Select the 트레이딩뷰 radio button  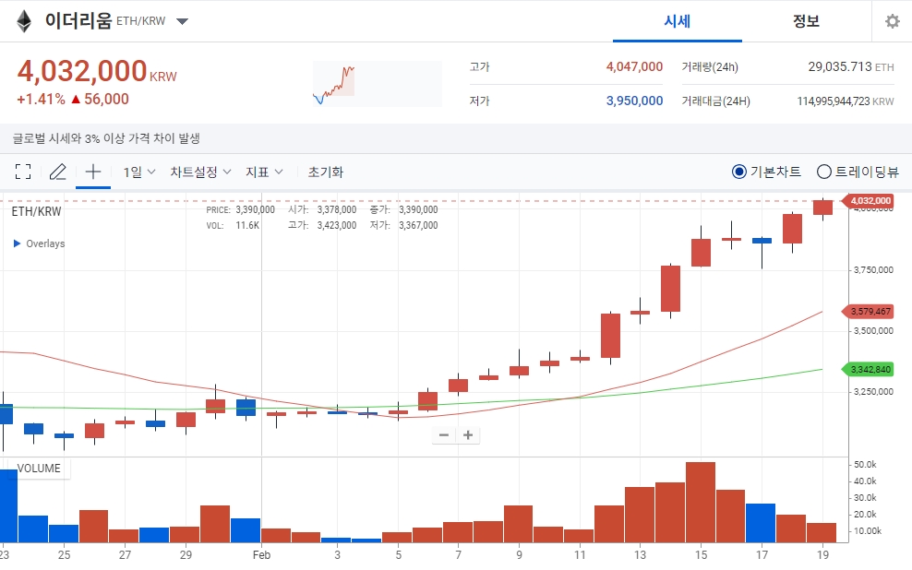pos(824,172)
